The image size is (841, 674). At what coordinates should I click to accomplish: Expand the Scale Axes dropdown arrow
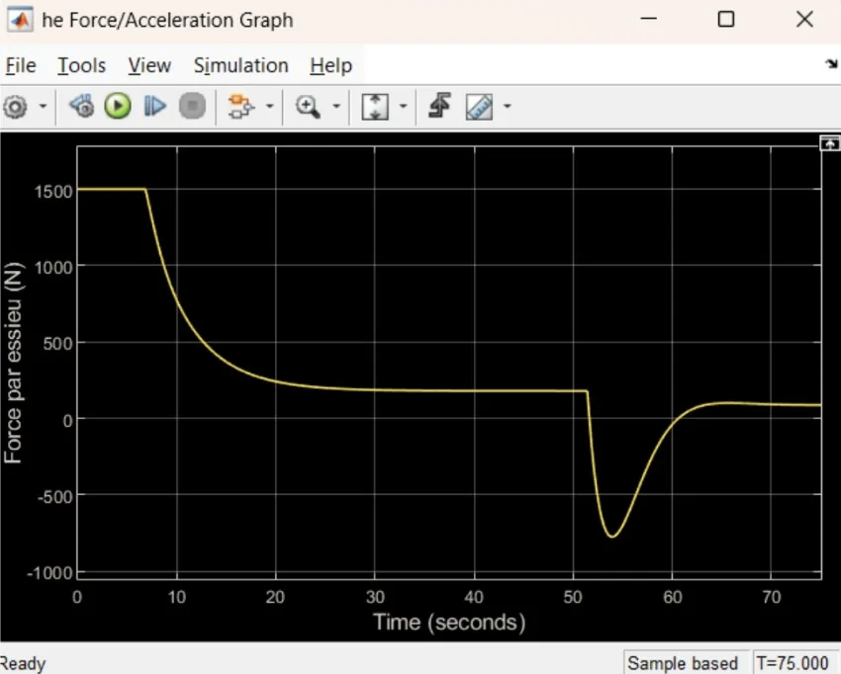pyautogui.click(x=403, y=106)
